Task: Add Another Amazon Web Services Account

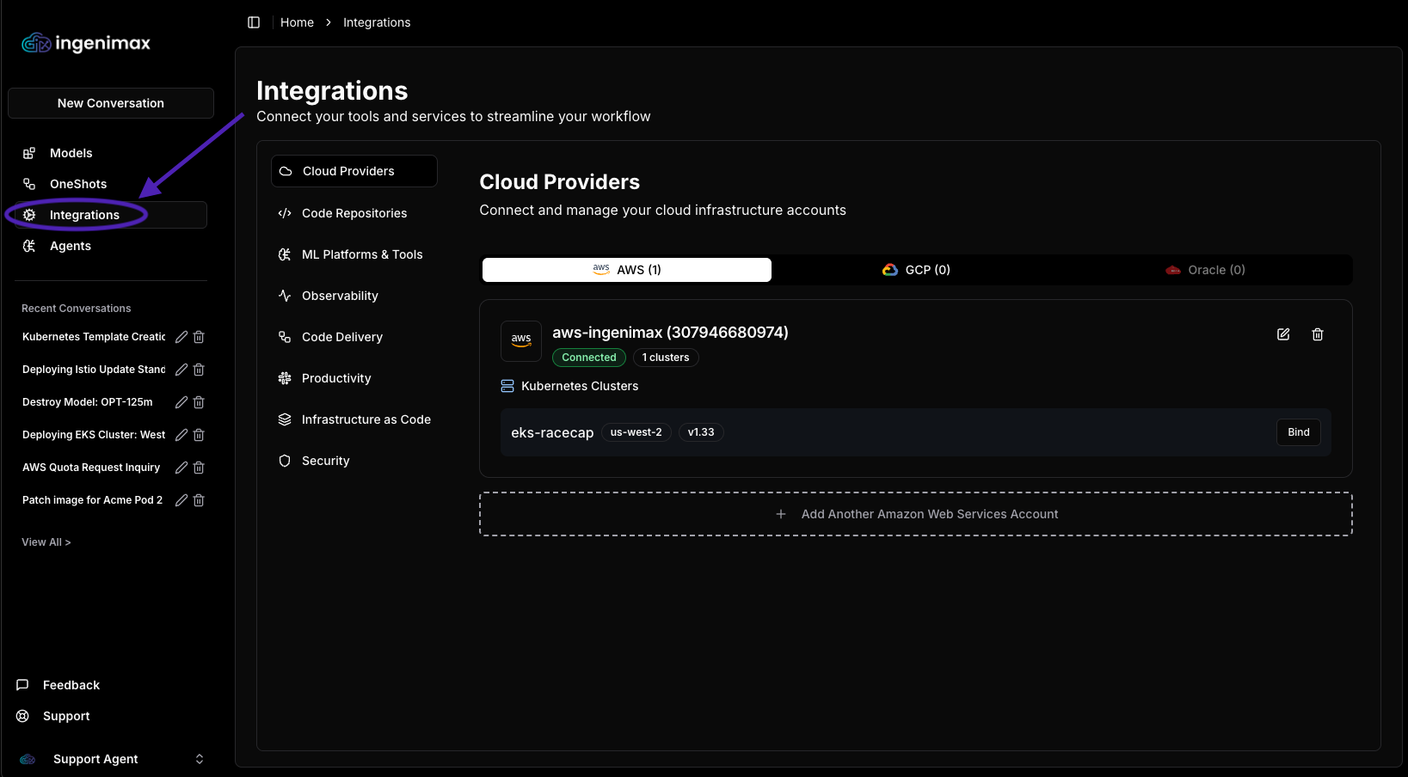Action: tap(916, 514)
